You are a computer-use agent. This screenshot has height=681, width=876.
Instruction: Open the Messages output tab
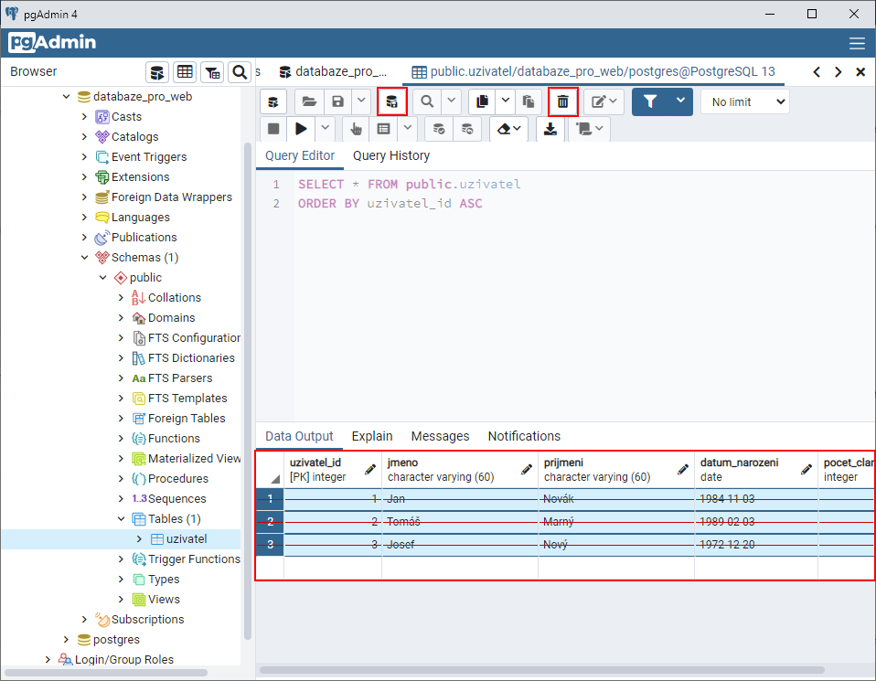(x=440, y=436)
